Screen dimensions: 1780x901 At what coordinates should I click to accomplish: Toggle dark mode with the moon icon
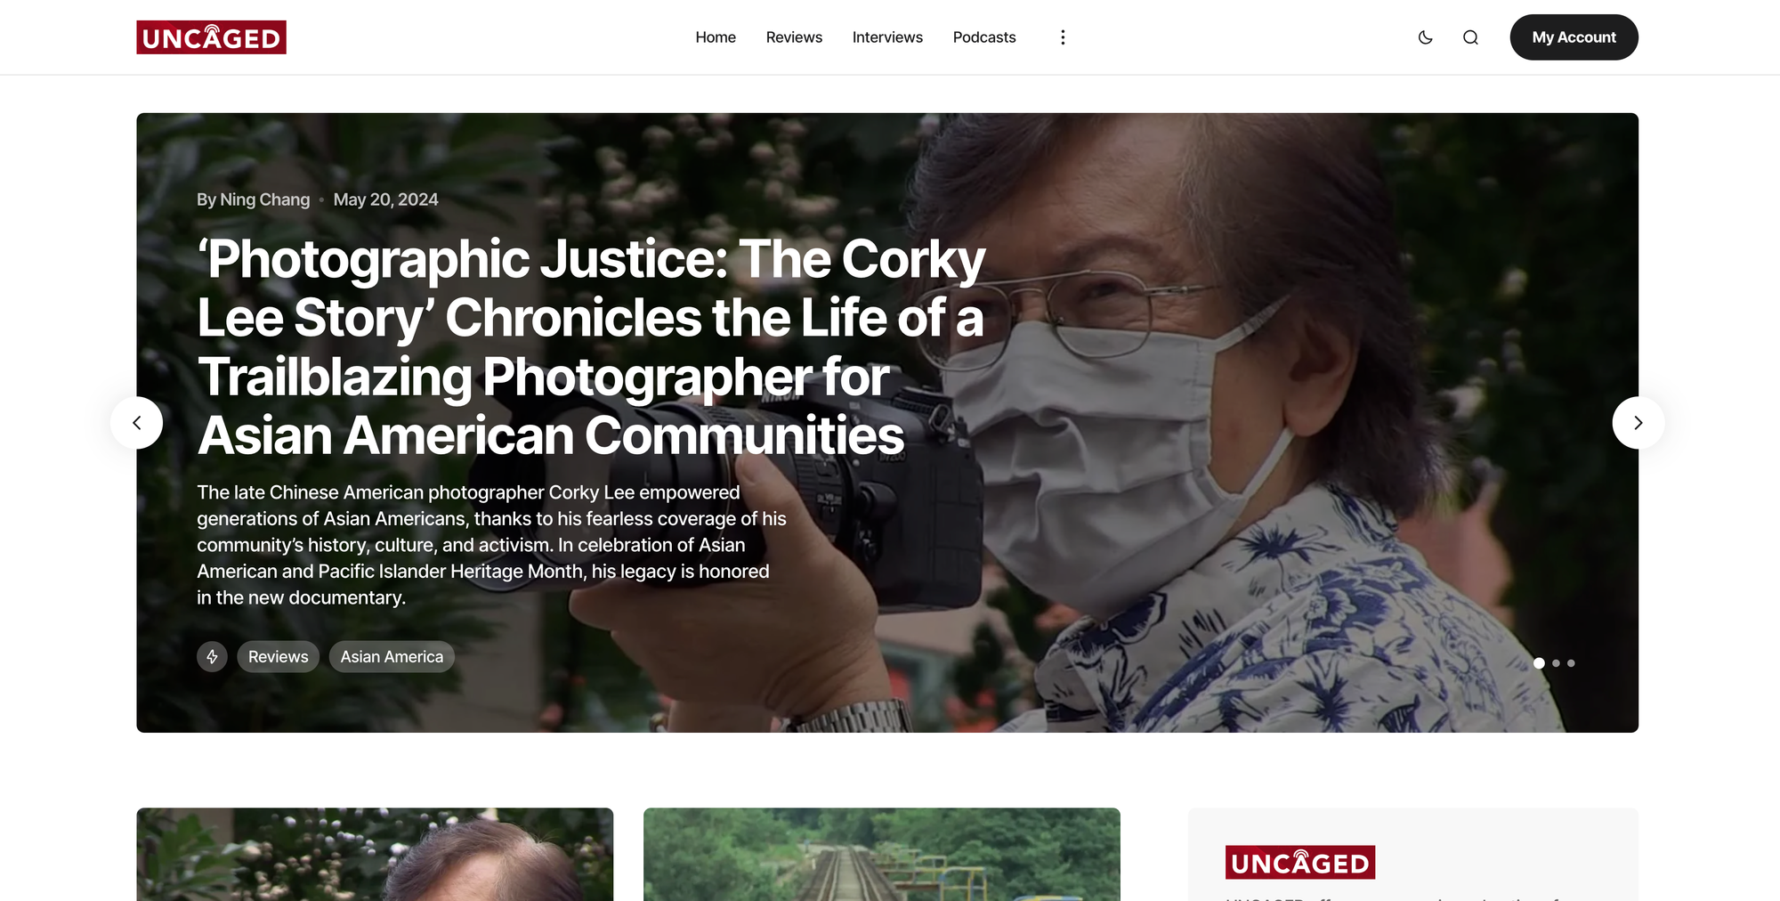click(1425, 37)
